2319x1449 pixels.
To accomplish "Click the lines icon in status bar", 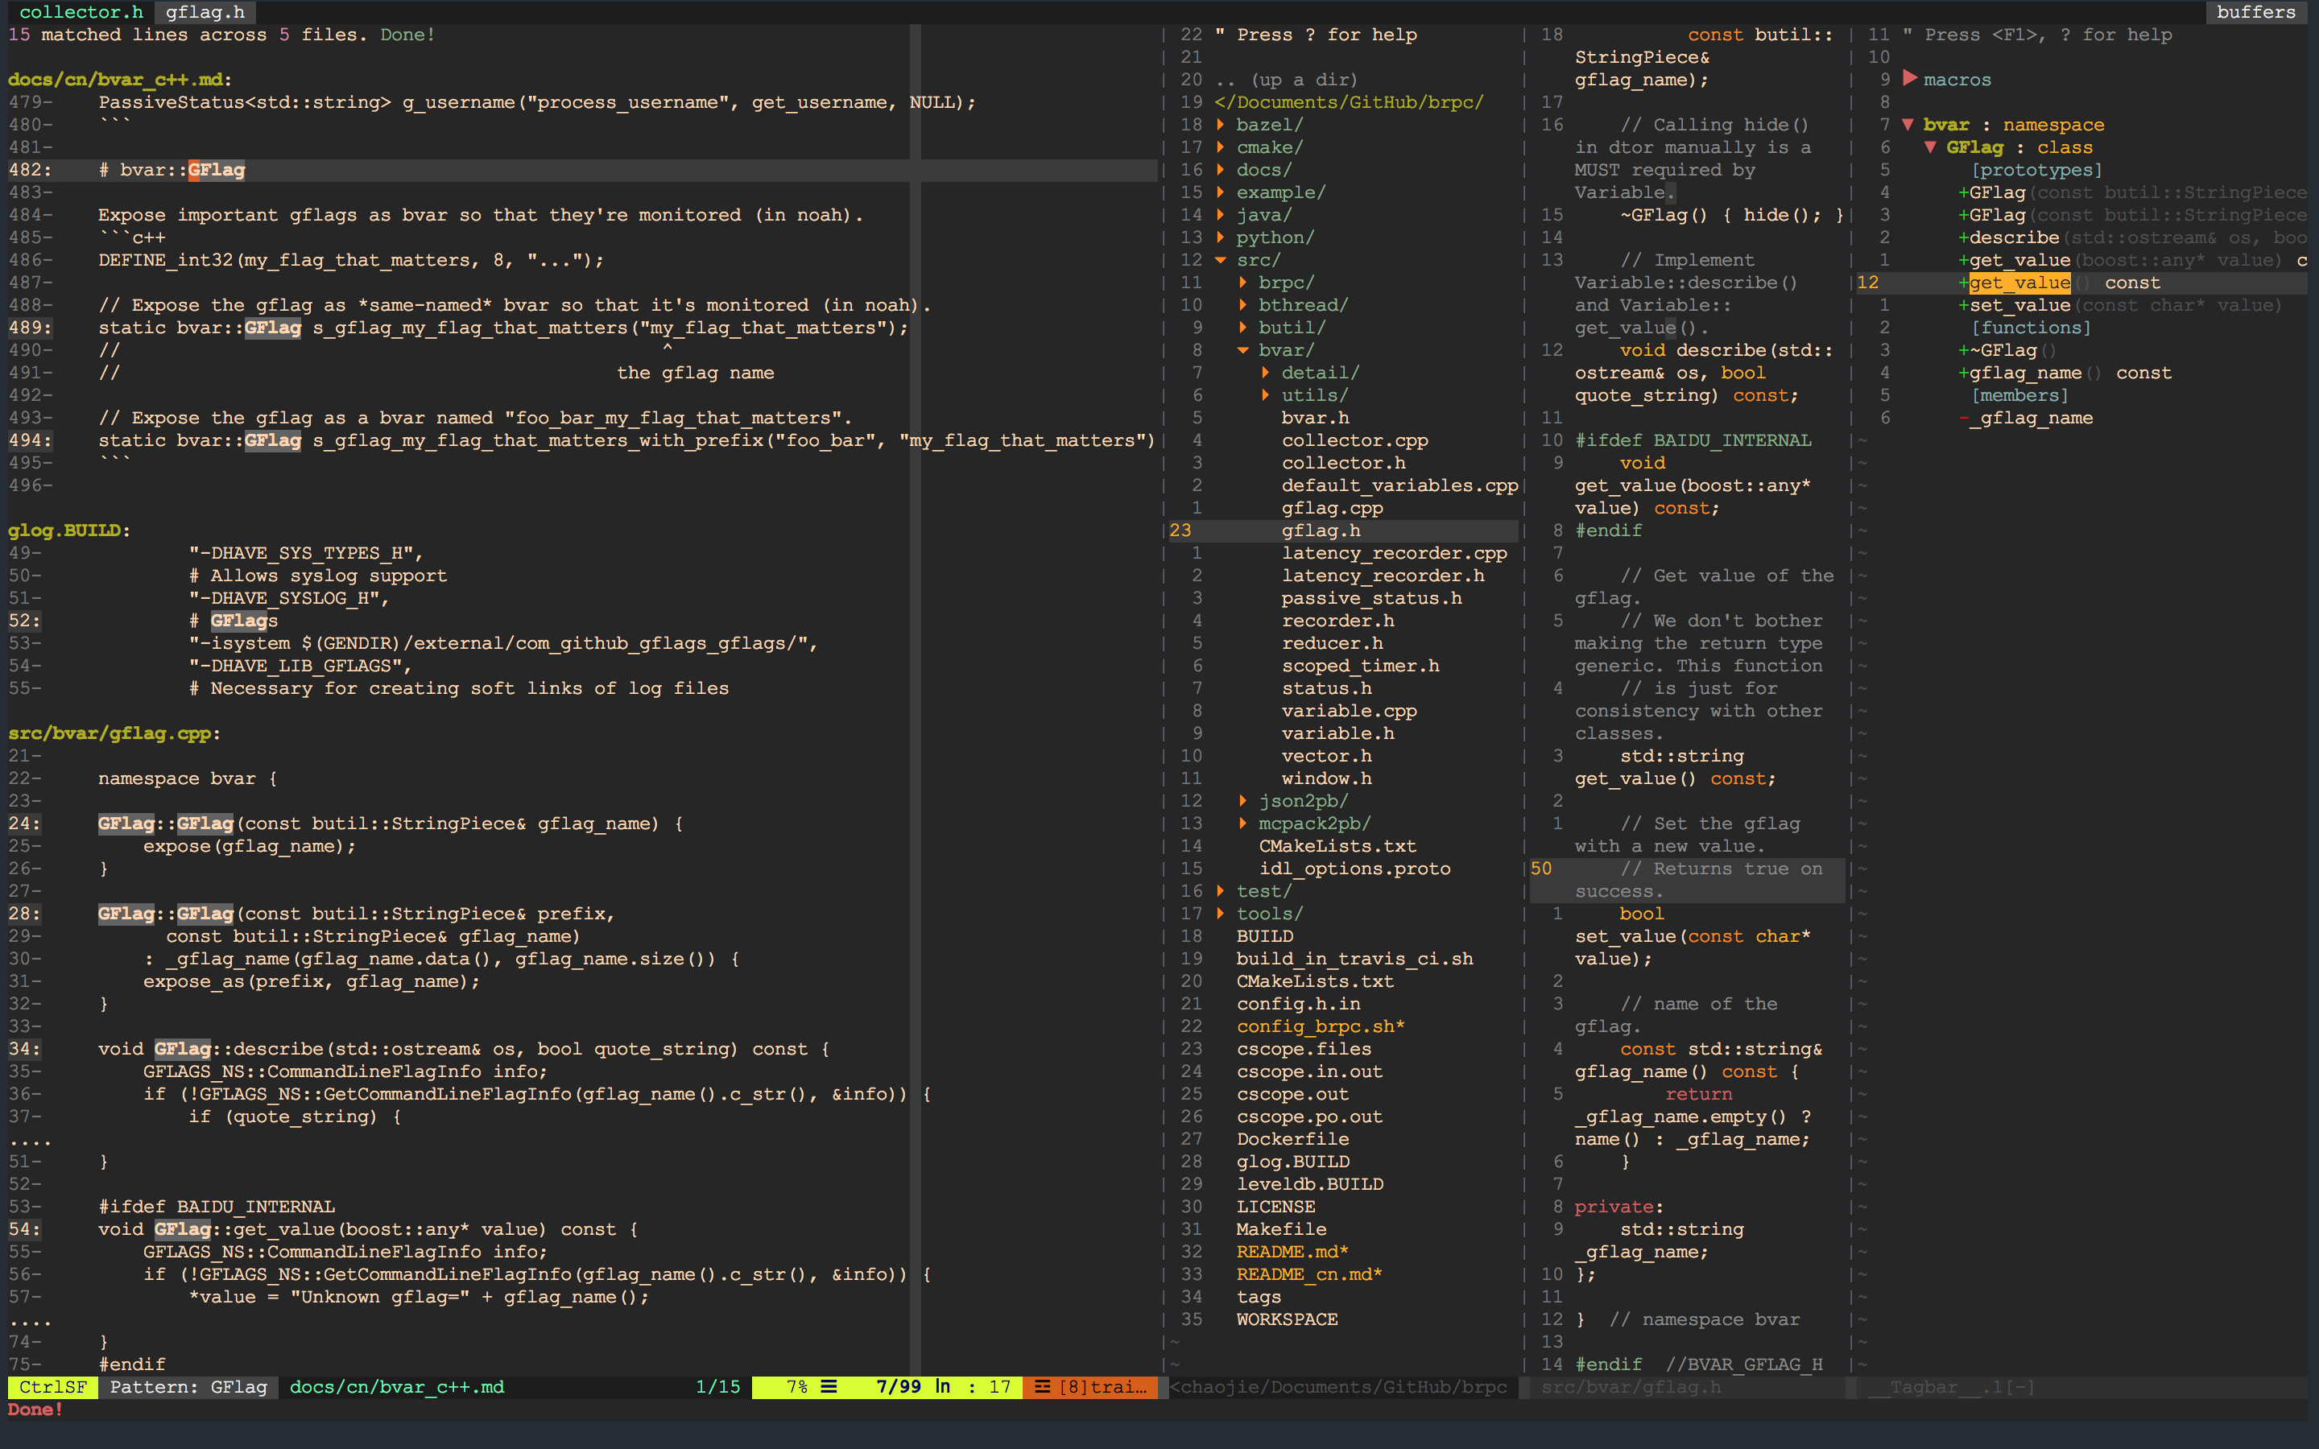I will point(829,1387).
